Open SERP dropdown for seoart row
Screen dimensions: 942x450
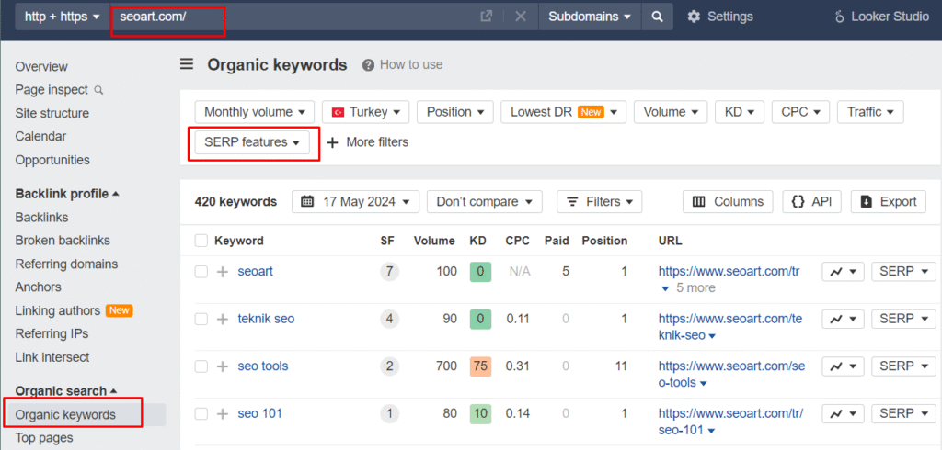click(903, 271)
